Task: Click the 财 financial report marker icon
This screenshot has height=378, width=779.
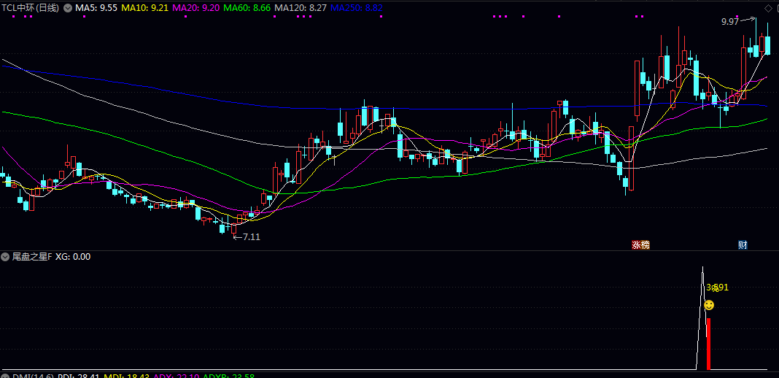Action: (743, 245)
